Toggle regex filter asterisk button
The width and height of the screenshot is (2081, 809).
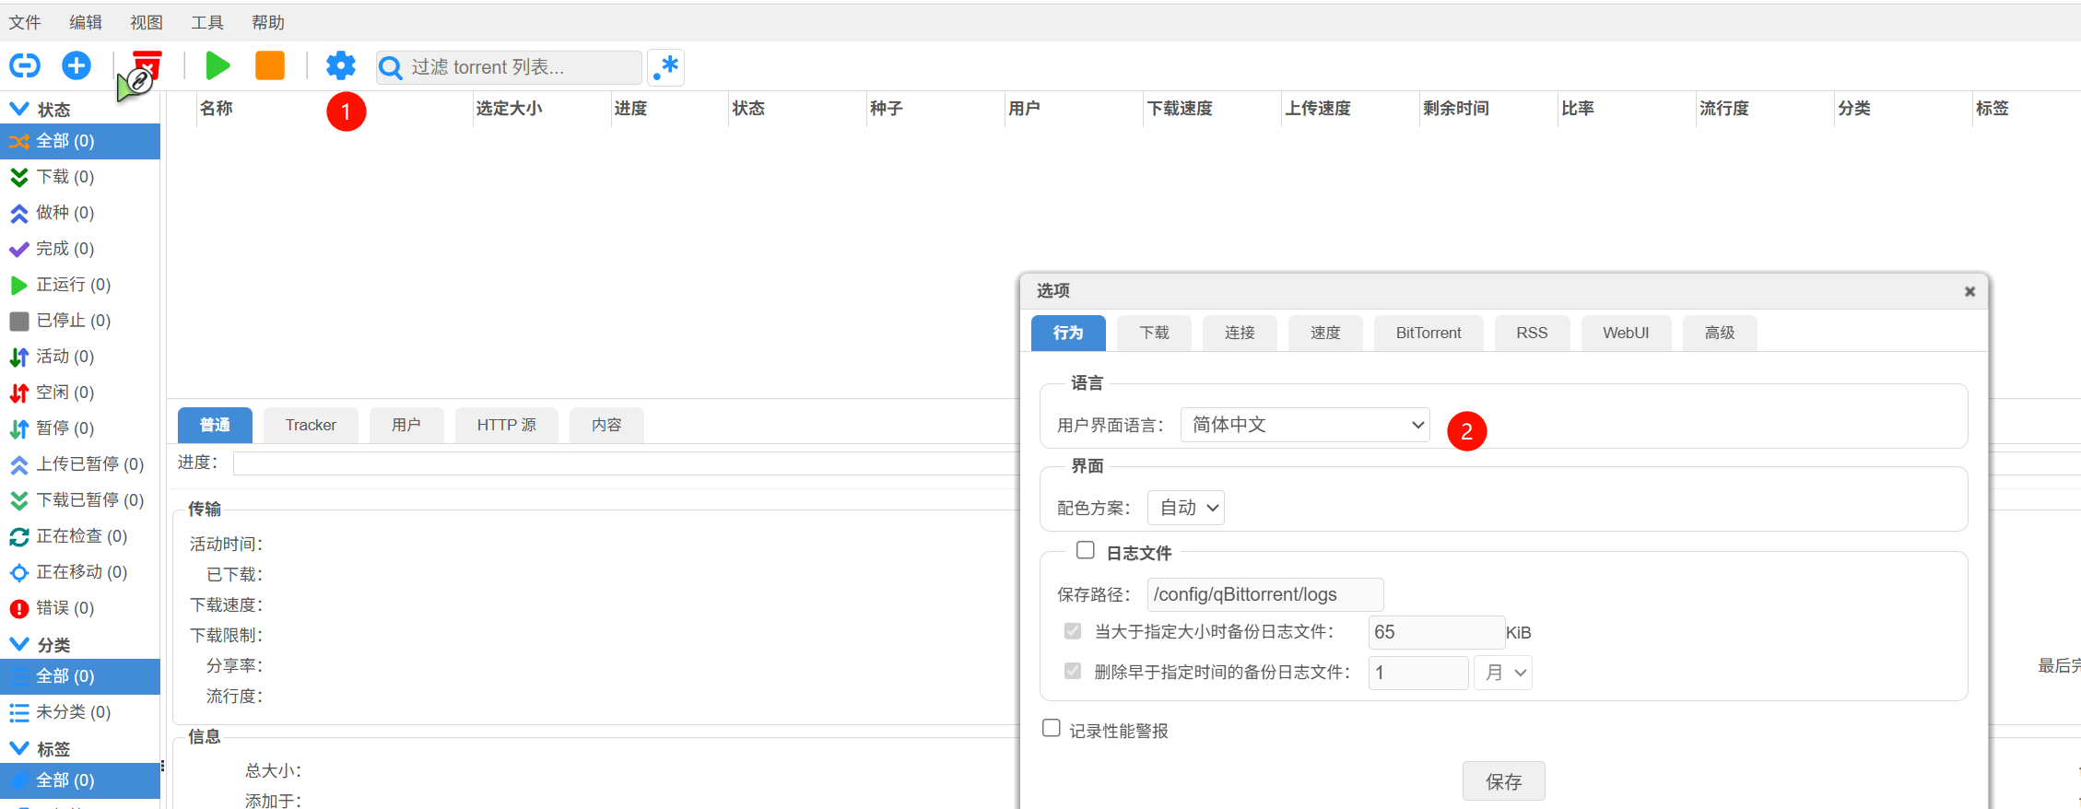click(x=666, y=67)
